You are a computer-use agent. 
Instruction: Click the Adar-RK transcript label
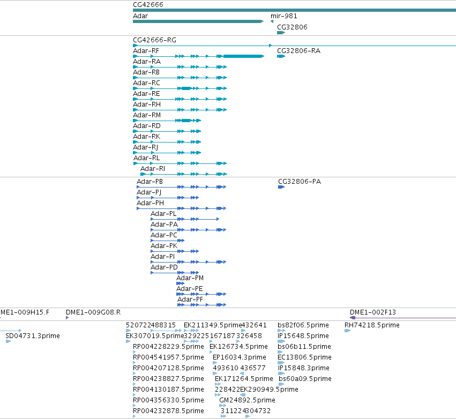pyautogui.click(x=147, y=137)
